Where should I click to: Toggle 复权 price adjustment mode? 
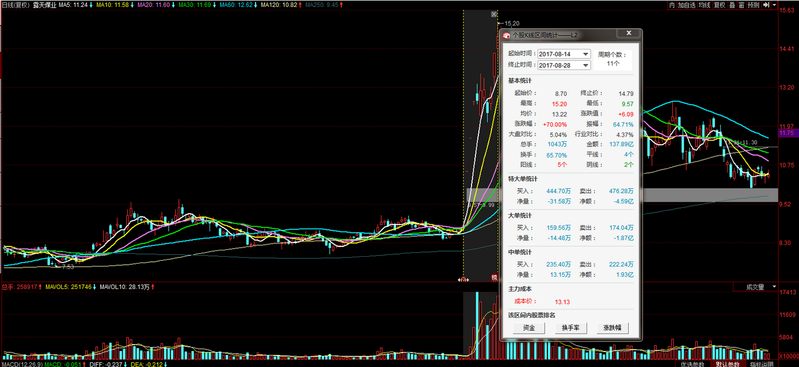[x=720, y=5]
